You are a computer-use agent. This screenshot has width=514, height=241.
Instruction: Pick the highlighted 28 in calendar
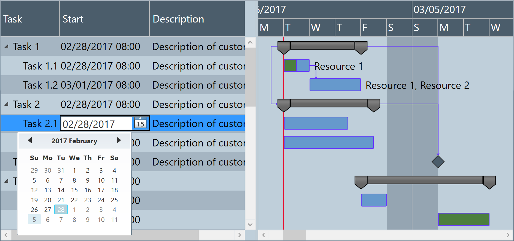(x=61, y=210)
